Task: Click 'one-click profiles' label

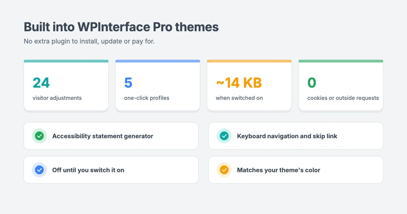Action: point(147,98)
